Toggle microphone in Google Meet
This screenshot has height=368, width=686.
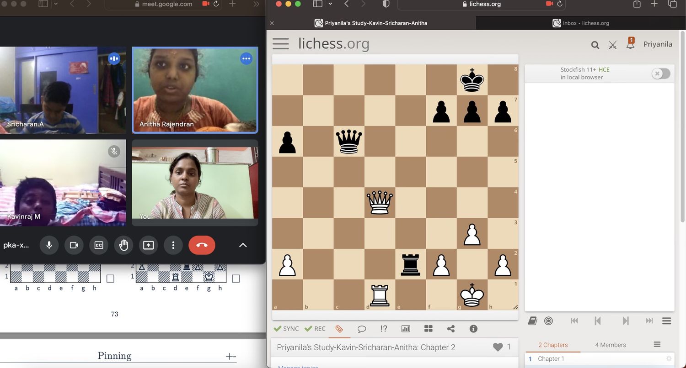(x=49, y=245)
